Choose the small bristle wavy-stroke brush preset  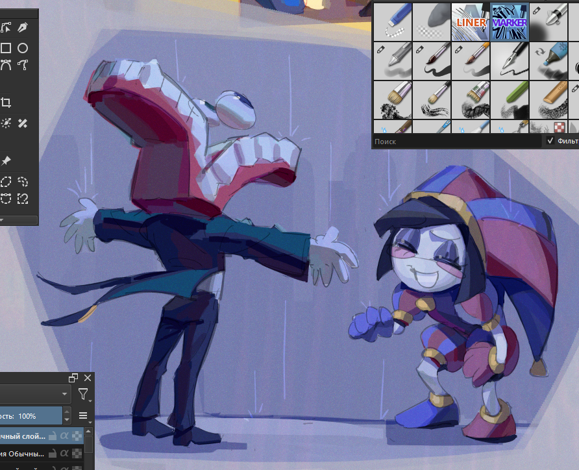coord(431,100)
